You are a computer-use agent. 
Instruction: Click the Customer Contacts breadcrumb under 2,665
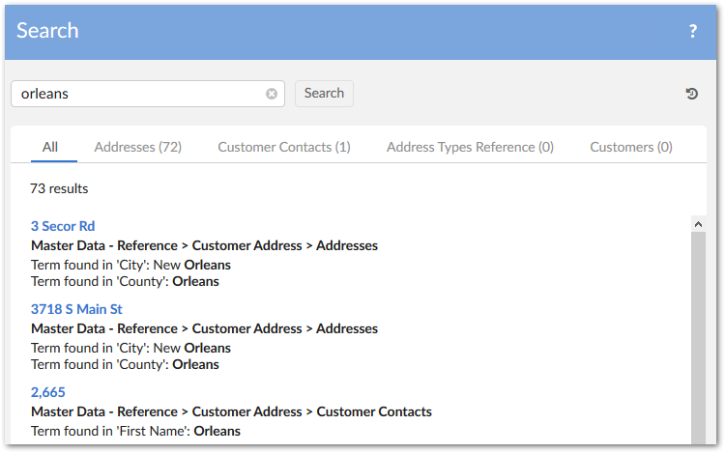click(374, 411)
